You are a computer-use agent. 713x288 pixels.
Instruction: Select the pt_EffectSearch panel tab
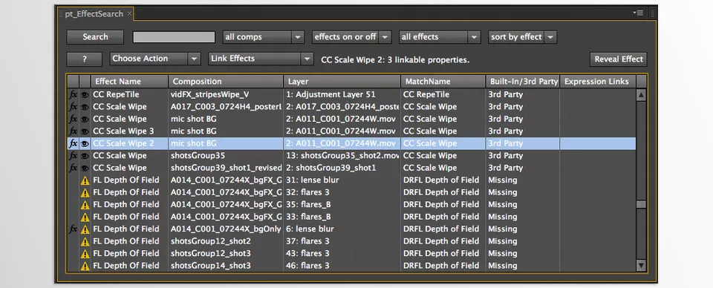[x=94, y=13]
